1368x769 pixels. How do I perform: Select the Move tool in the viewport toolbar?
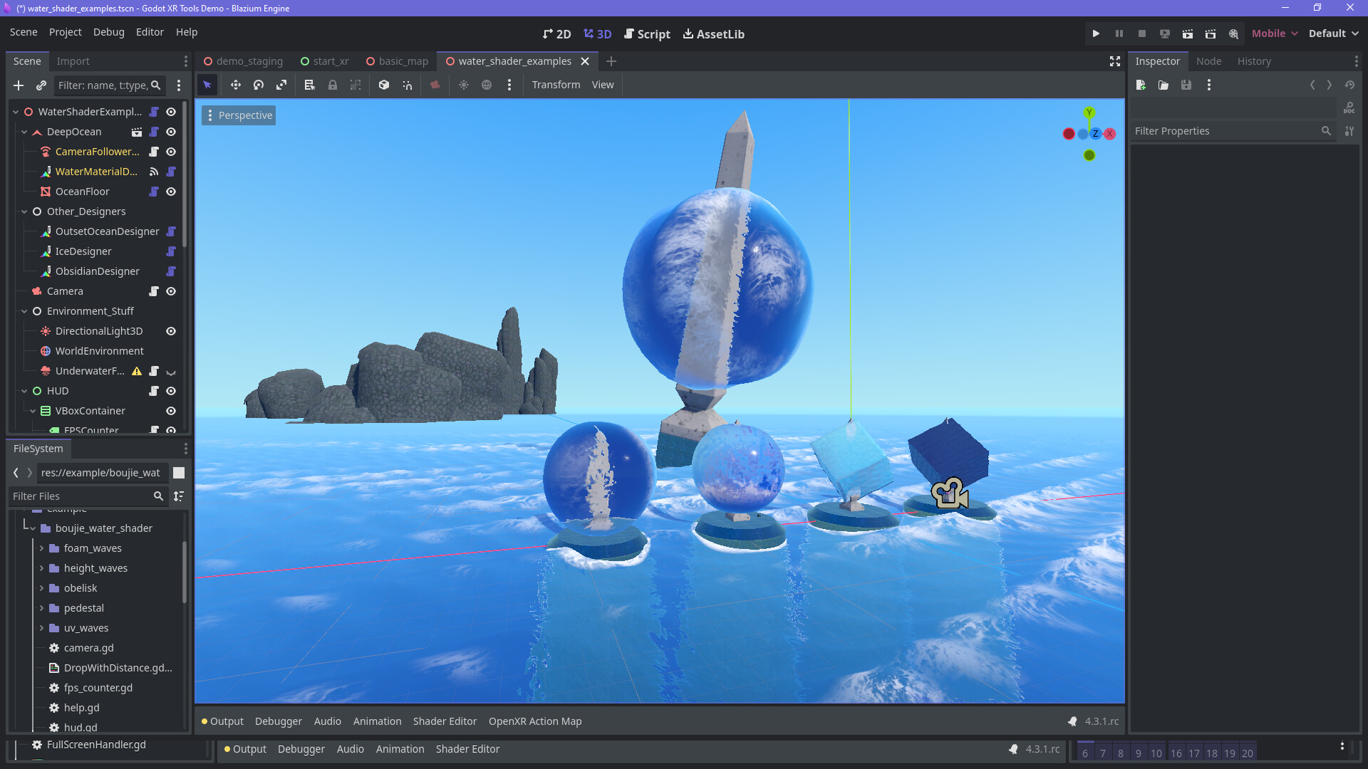pos(235,85)
